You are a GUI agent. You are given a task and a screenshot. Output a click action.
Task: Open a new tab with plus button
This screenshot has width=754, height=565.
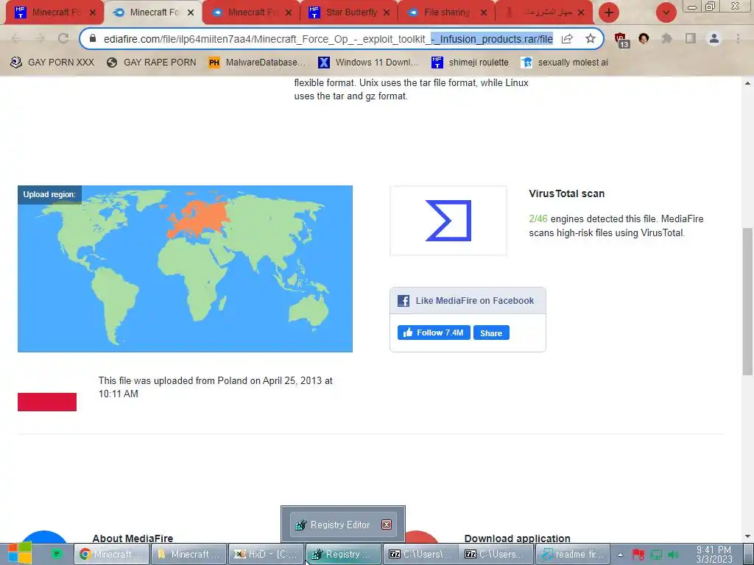(x=609, y=13)
